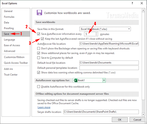
Task: Toggle Save AutoRecover information checkbox
Action: point(39,34)
